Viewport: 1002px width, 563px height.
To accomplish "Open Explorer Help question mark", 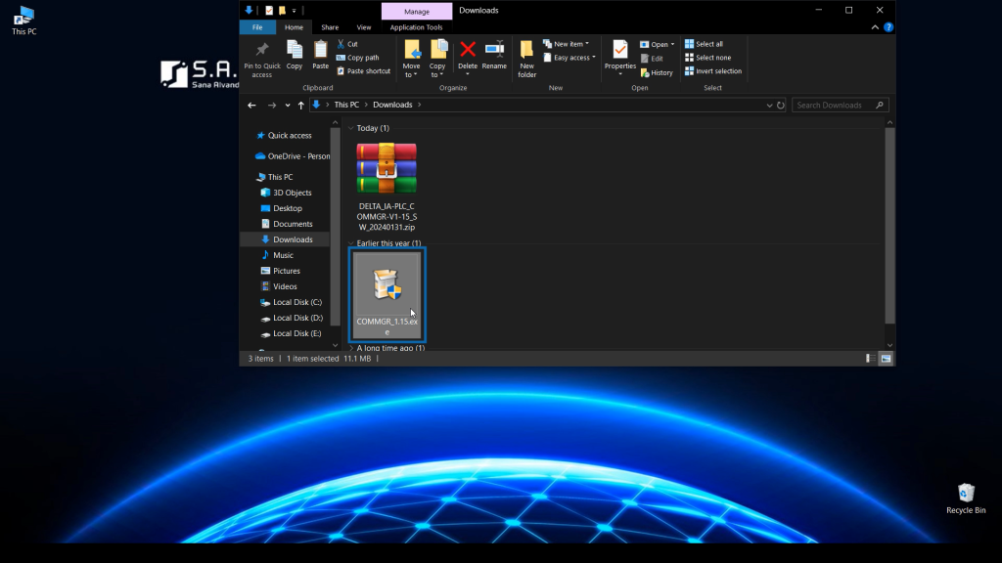I will [888, 27].
